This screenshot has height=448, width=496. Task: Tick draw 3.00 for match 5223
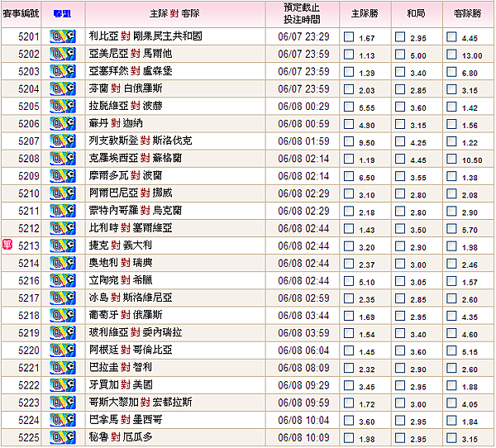tap(400, 403)
